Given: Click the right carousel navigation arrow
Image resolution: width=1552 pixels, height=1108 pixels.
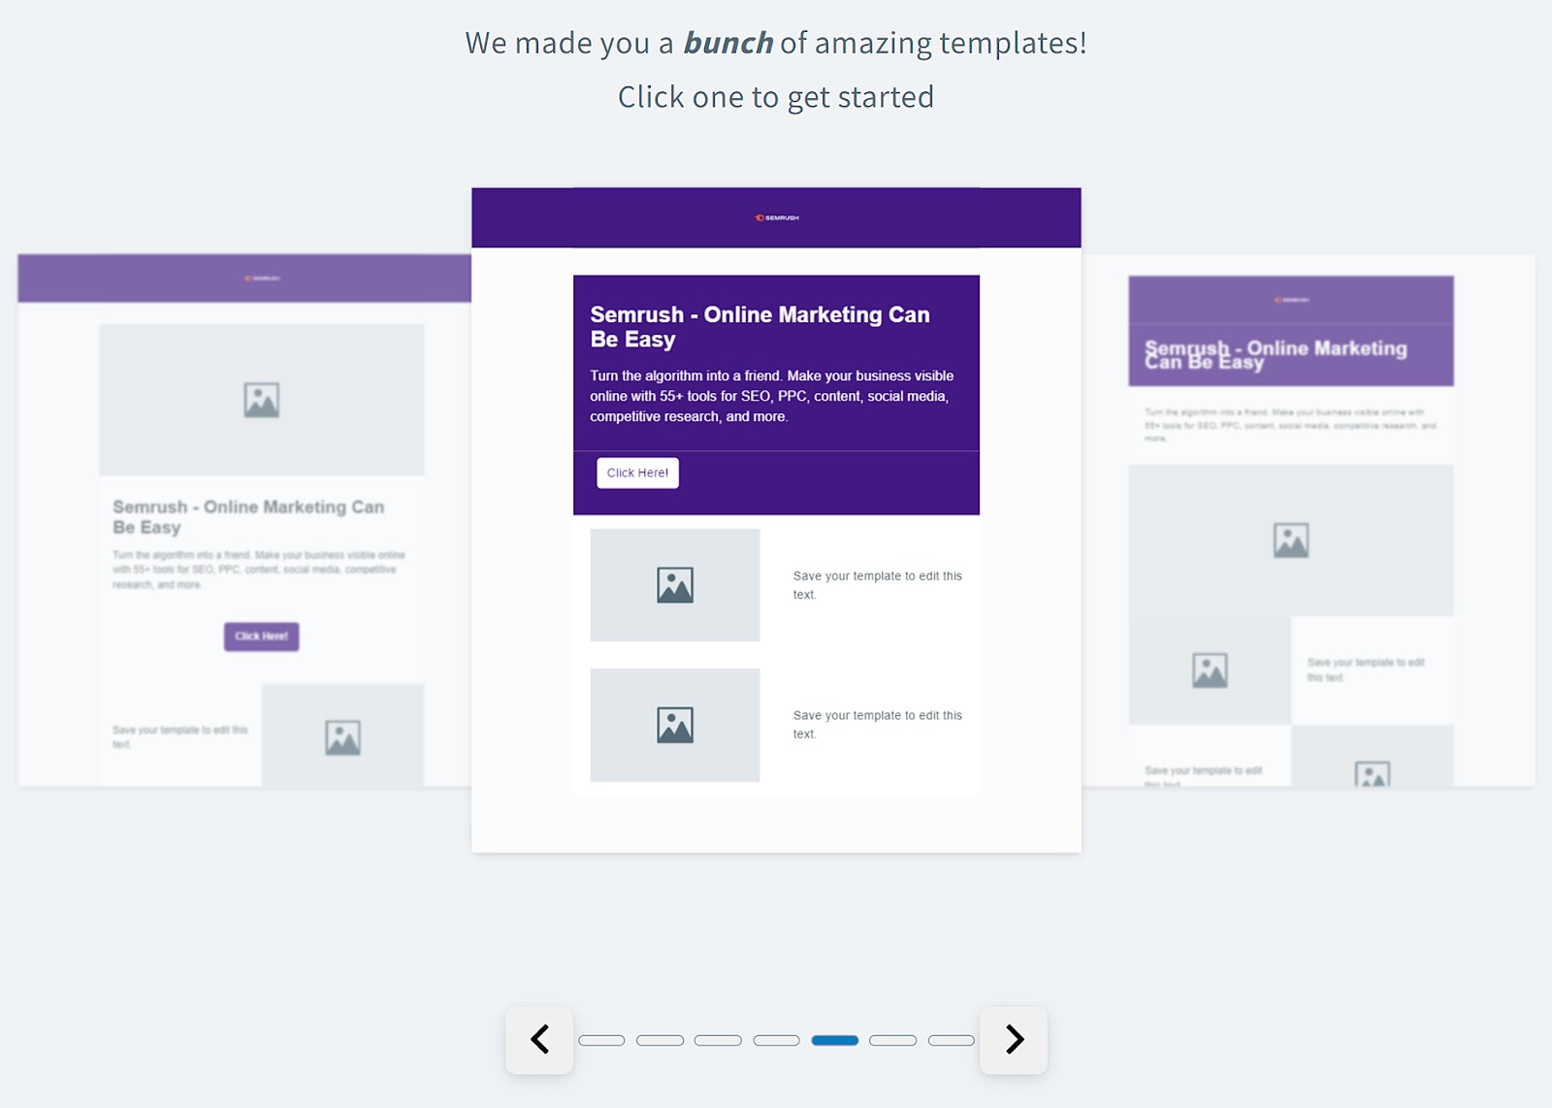Looking at the screenshot, I should click(1014, 1039).
